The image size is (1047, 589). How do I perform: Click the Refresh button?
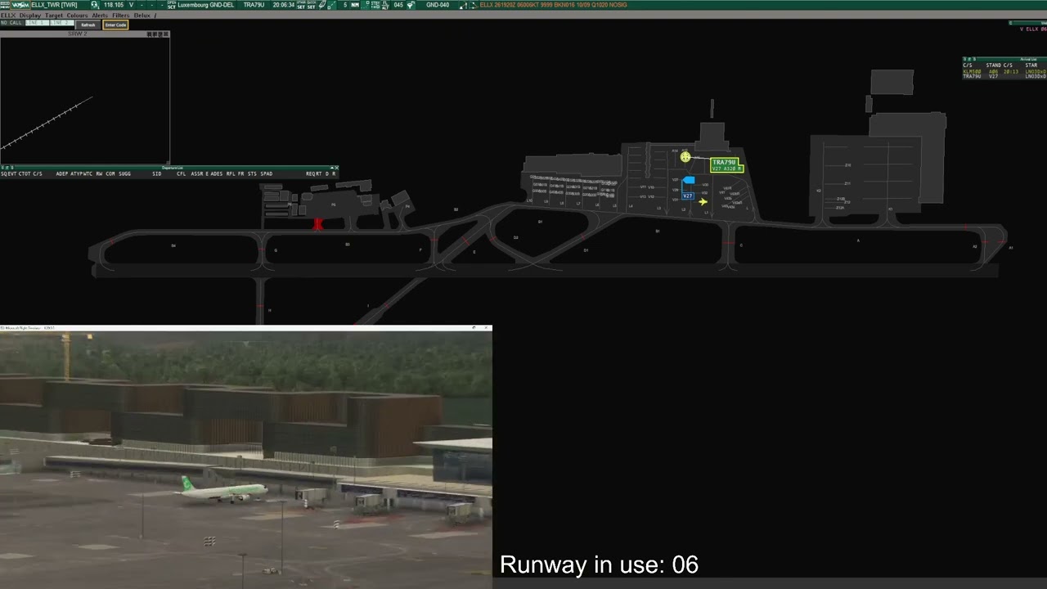(88, 25)
